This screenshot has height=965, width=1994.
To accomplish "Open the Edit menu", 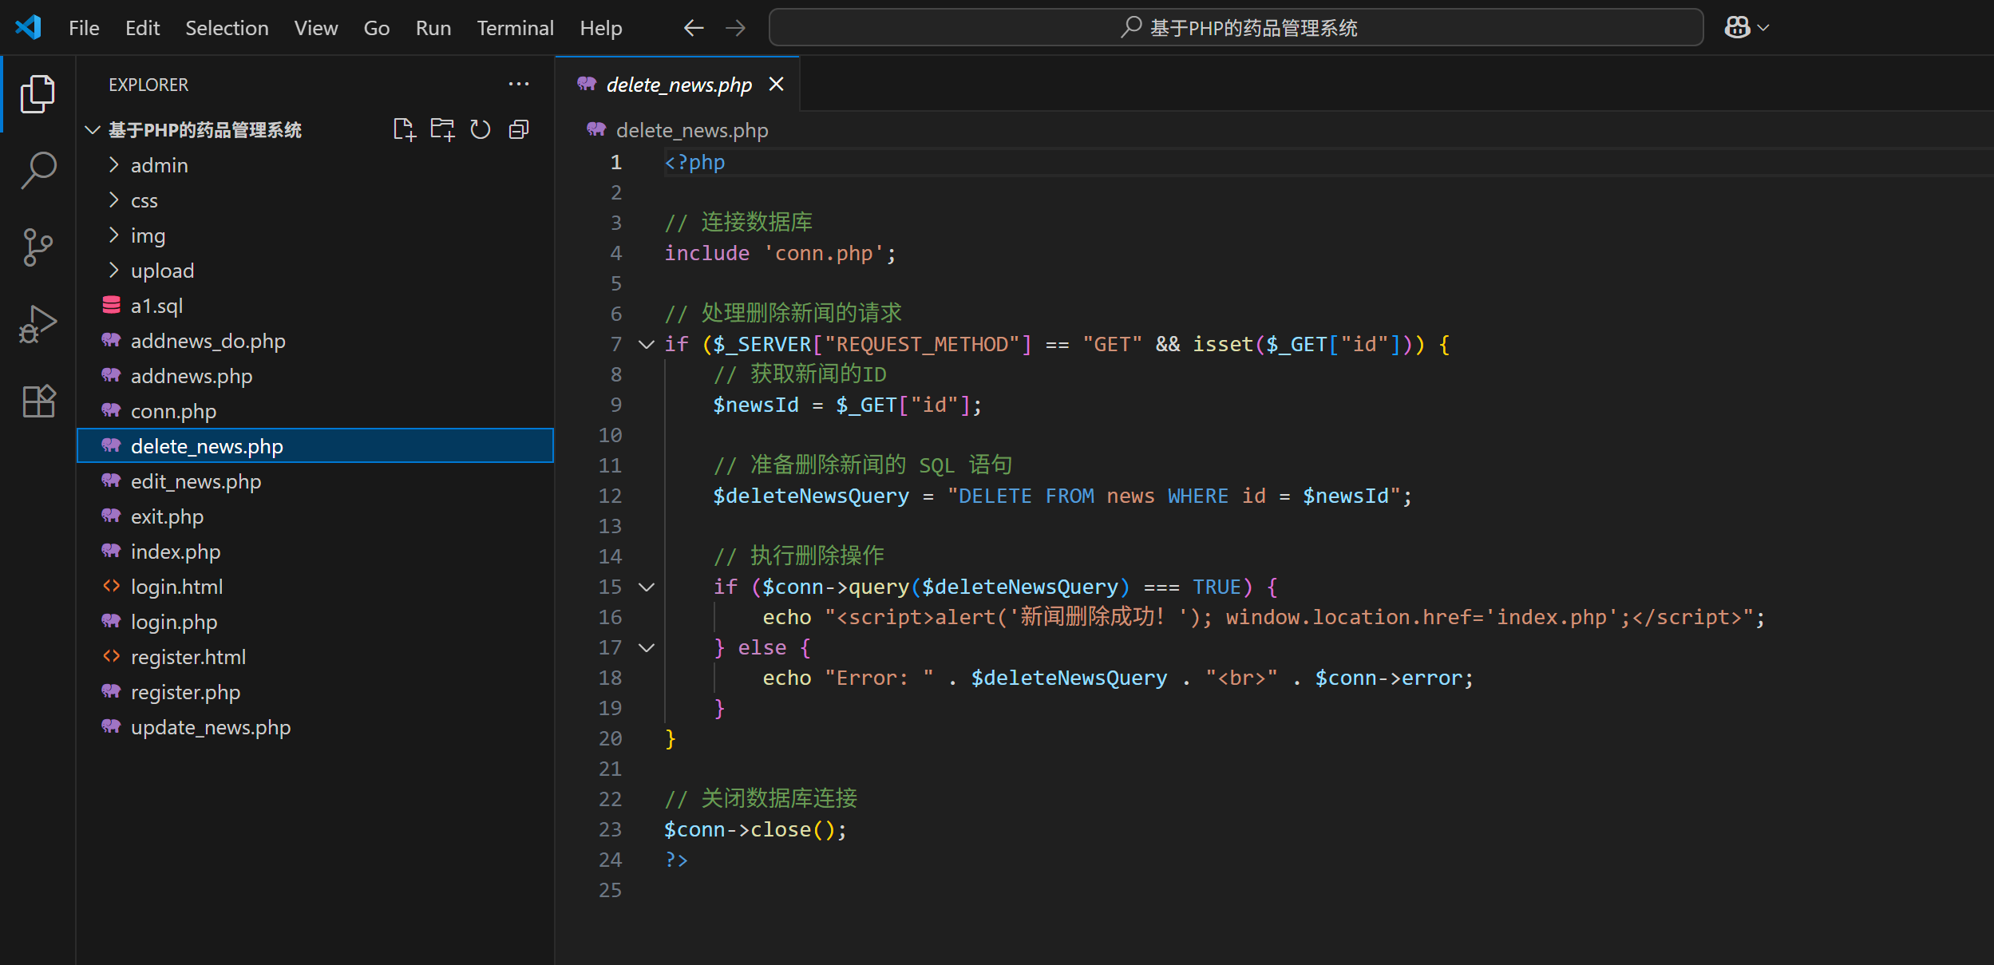I will pos(142,28).
